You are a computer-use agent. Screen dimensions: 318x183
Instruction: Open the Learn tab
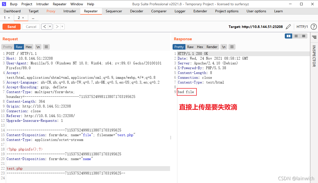[279, 11]
